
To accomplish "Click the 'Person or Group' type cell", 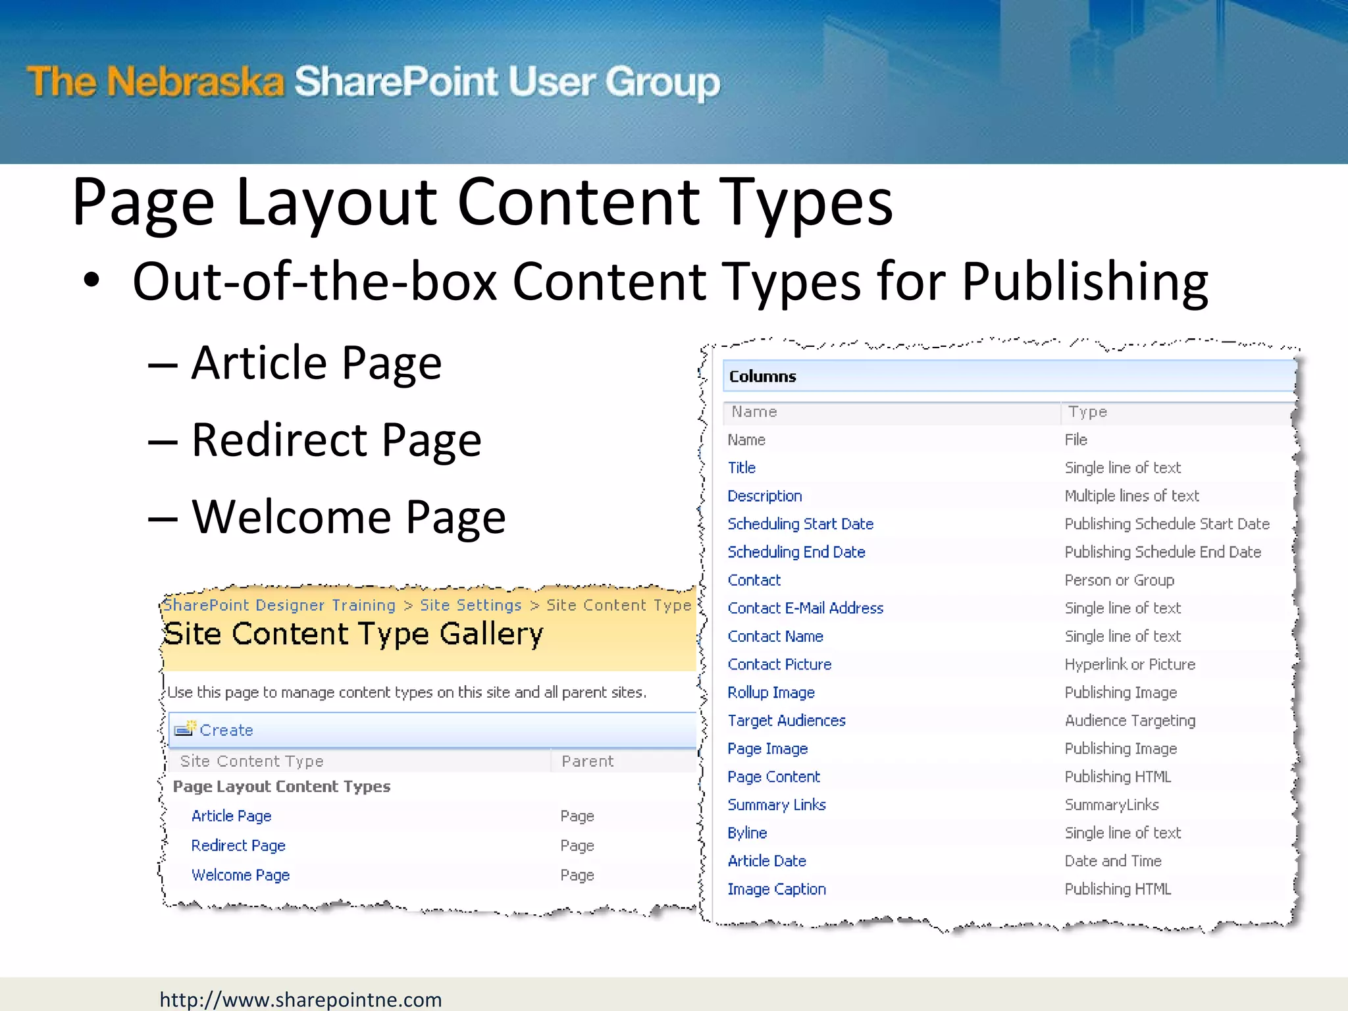I will click(1119, 580).
